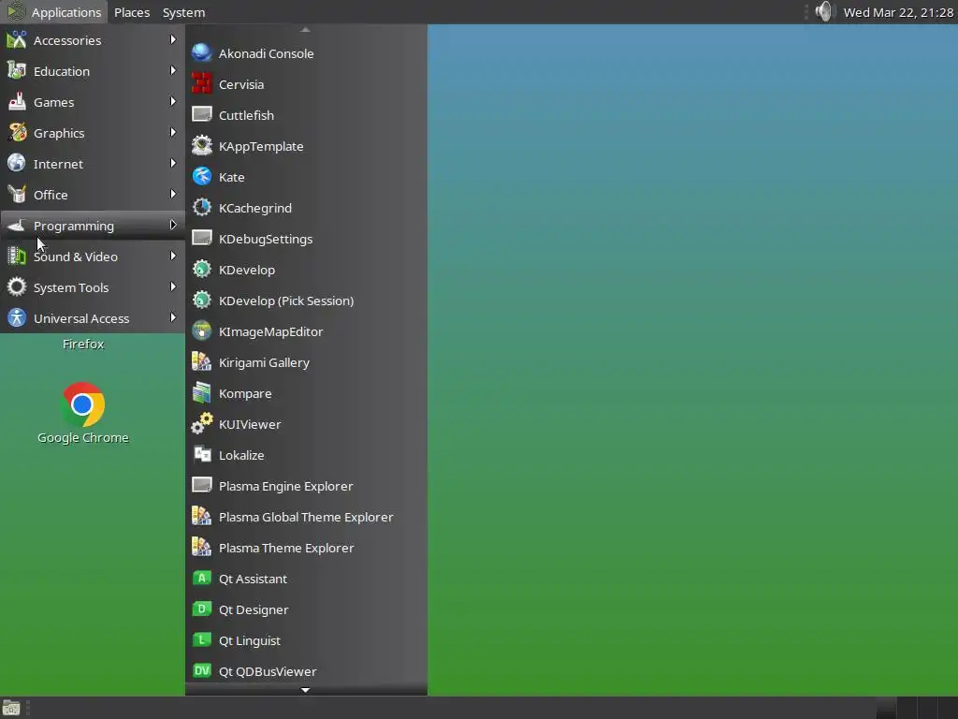Open the System menu
Image resolution: width=958 pixels, height=719 pixels.
[183, 12]
